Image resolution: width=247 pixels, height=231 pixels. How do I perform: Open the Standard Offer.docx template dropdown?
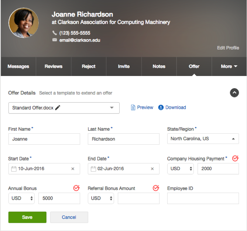[112, 108]
